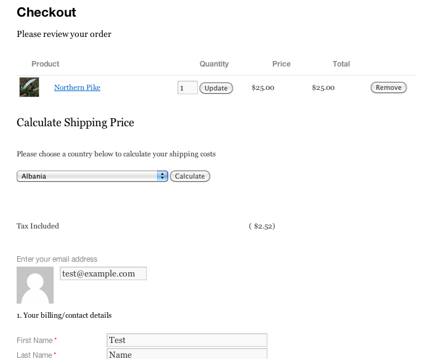Viewport: 443px width, 359px height.
Task: Click the email address field
Action: tap(103, 273)
